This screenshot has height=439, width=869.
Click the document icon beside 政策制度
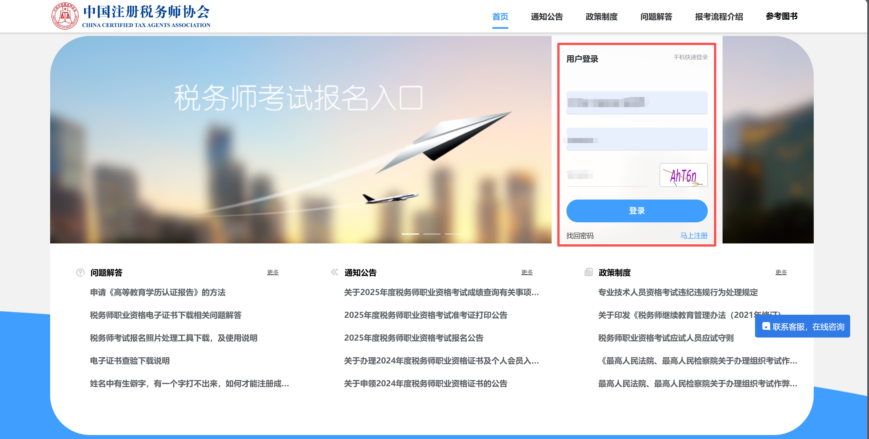click(588, 272)
